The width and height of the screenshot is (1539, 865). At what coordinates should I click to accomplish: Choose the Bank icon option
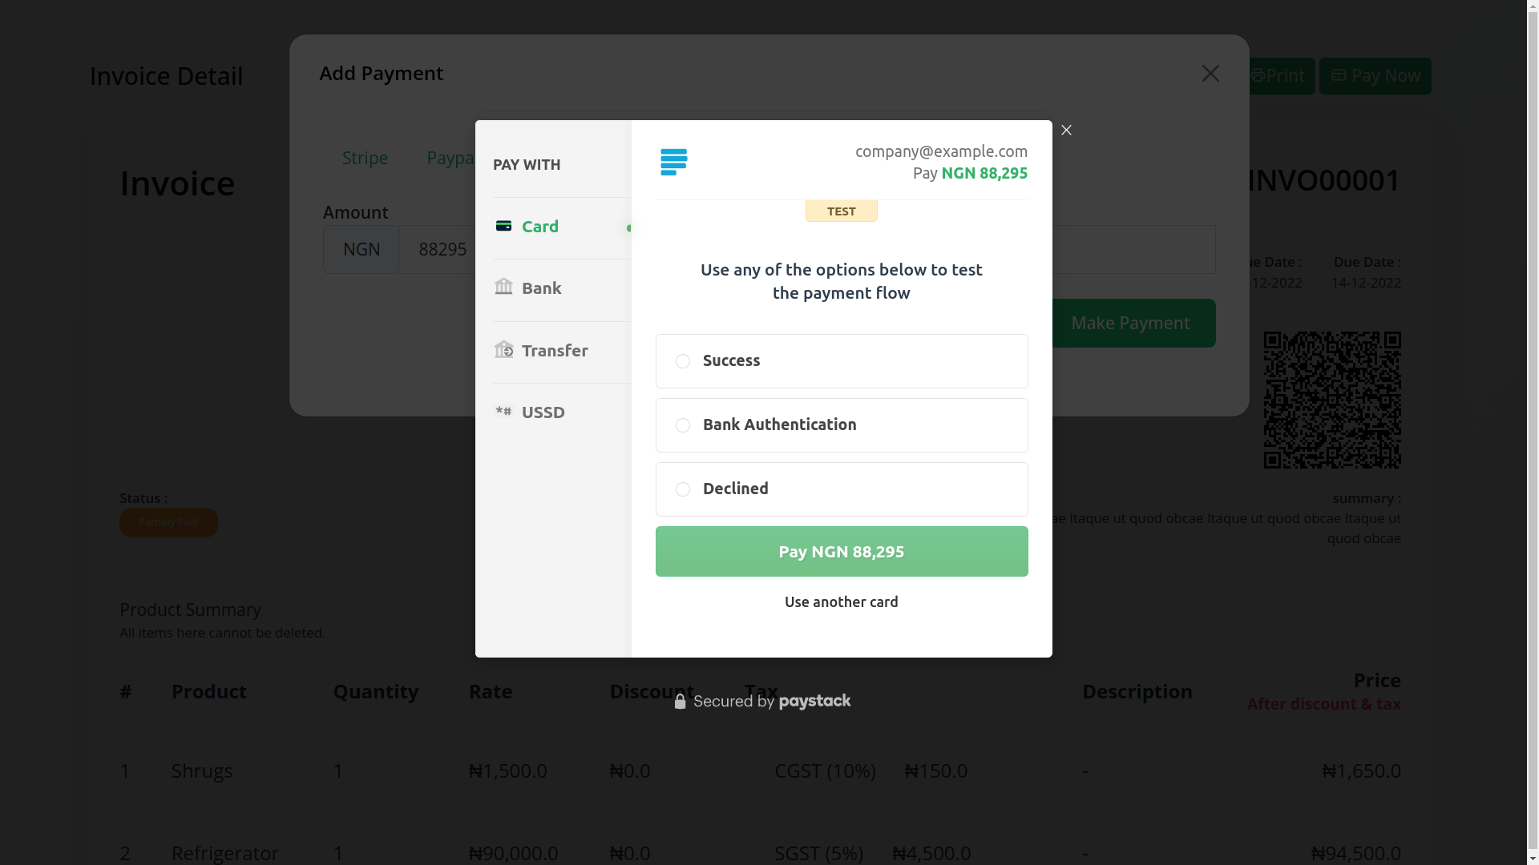(x=503, y=288)
